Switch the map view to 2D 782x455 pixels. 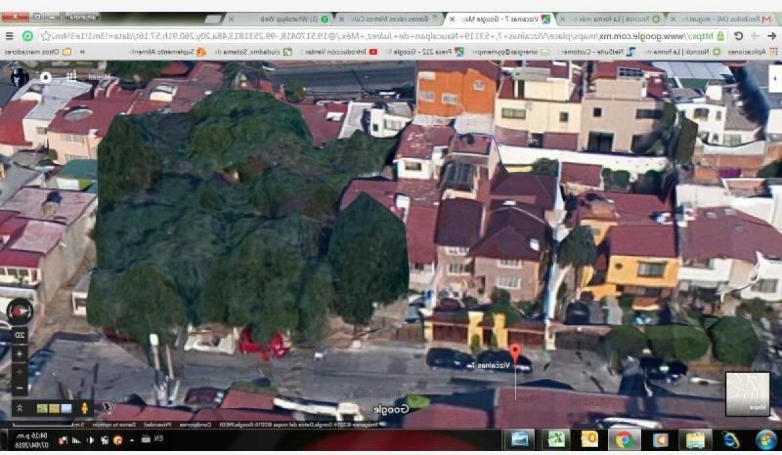tap(18, 334)
